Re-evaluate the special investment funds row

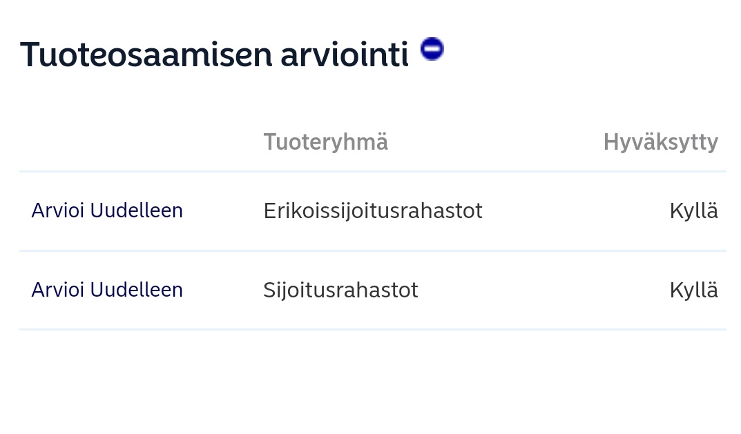tap(107, 210)
